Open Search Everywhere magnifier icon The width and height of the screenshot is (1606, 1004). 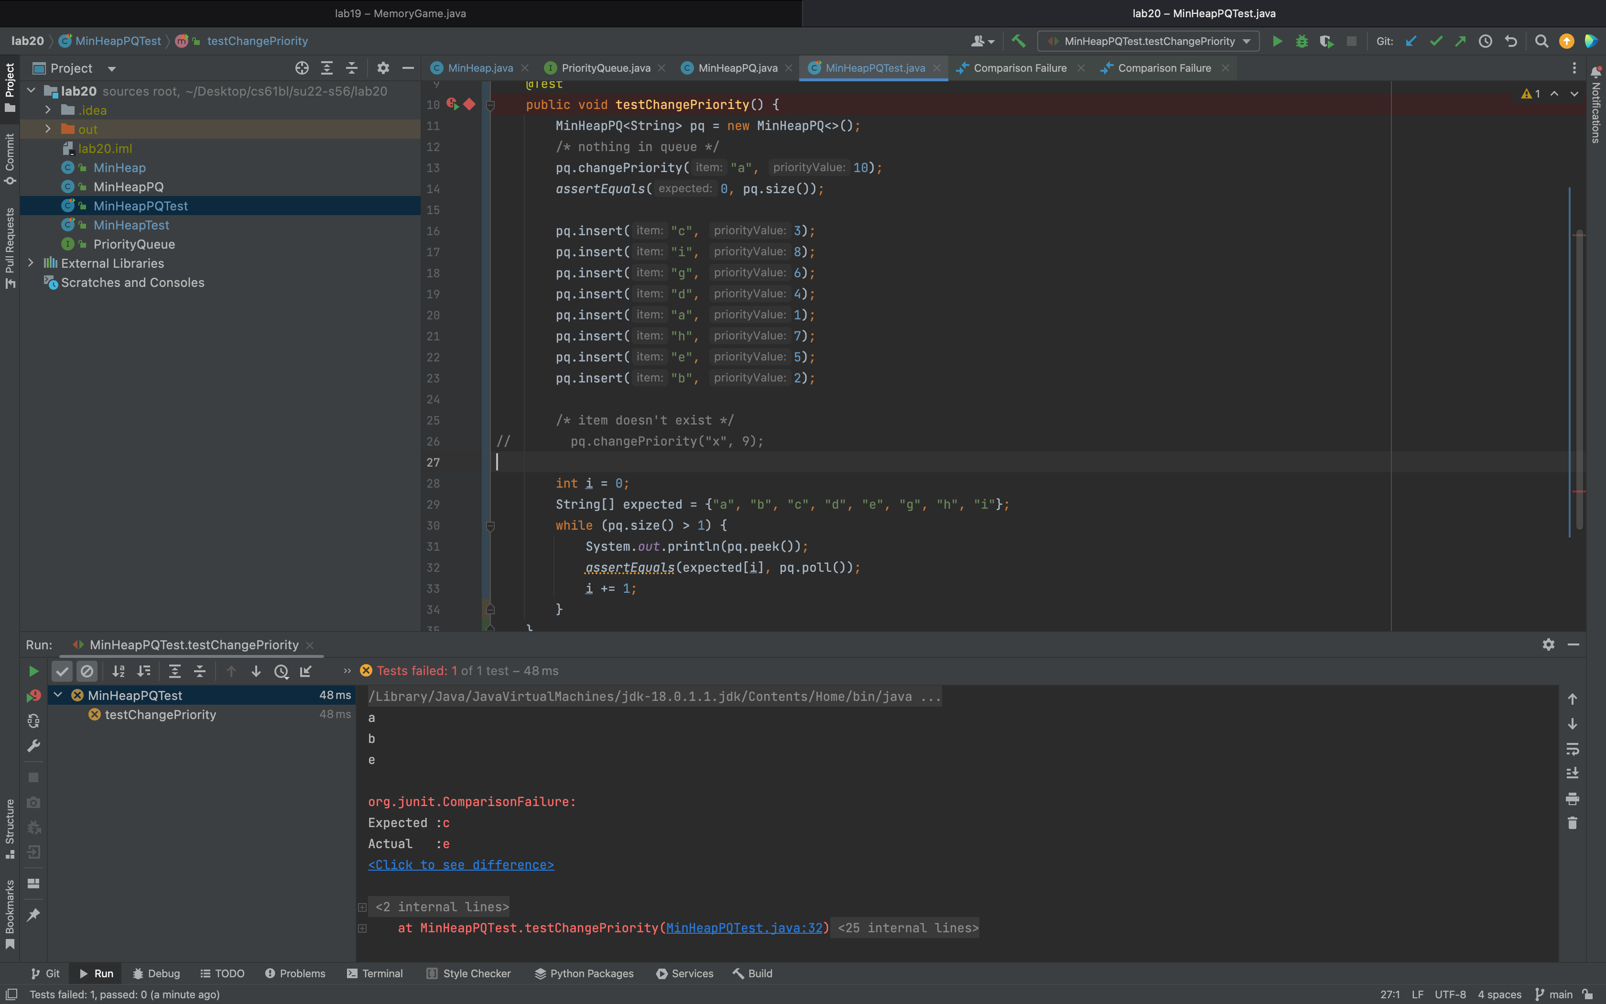[1541, 41]
